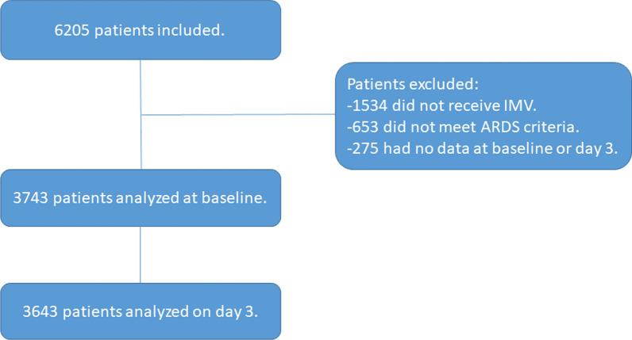Click the '3743 patients analyzed at baseline' box
The height and width of the screenshot is (340, 632).
click(141, 197)
